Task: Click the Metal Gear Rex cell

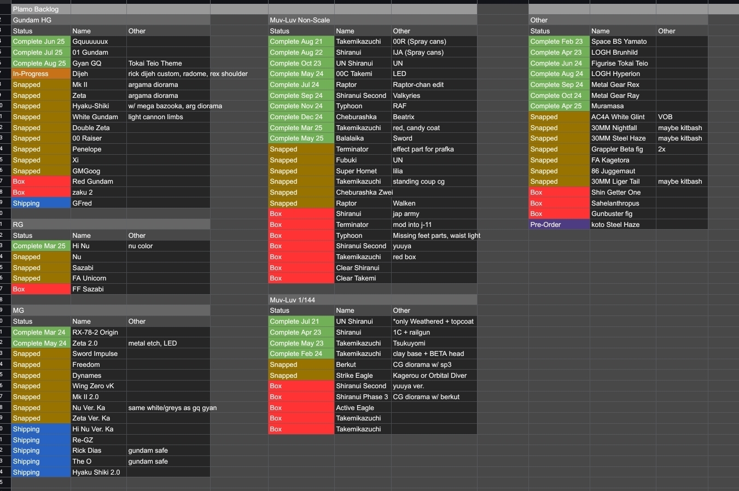Action: coord(622,85)
